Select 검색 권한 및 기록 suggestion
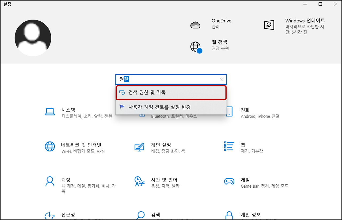 171,93
